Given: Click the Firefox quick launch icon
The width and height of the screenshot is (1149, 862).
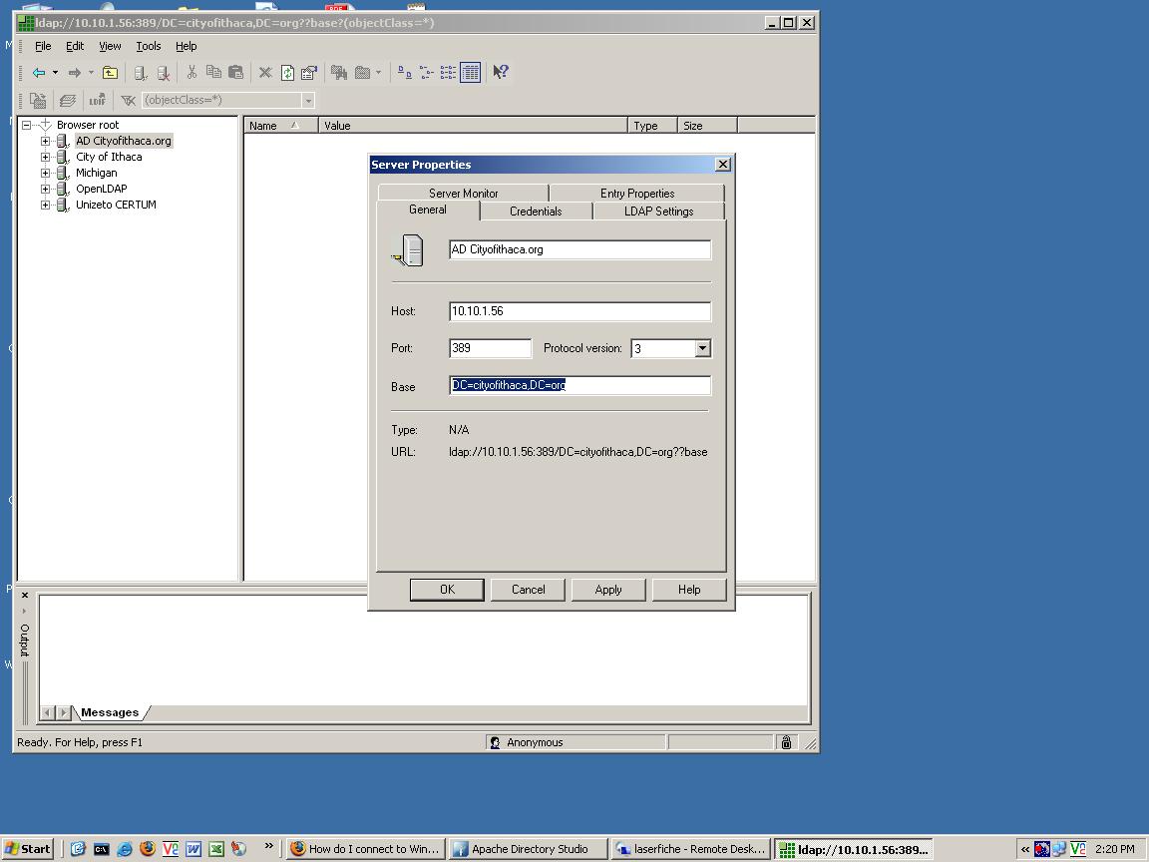Looking at the screenshot, I should pos(148,849).
